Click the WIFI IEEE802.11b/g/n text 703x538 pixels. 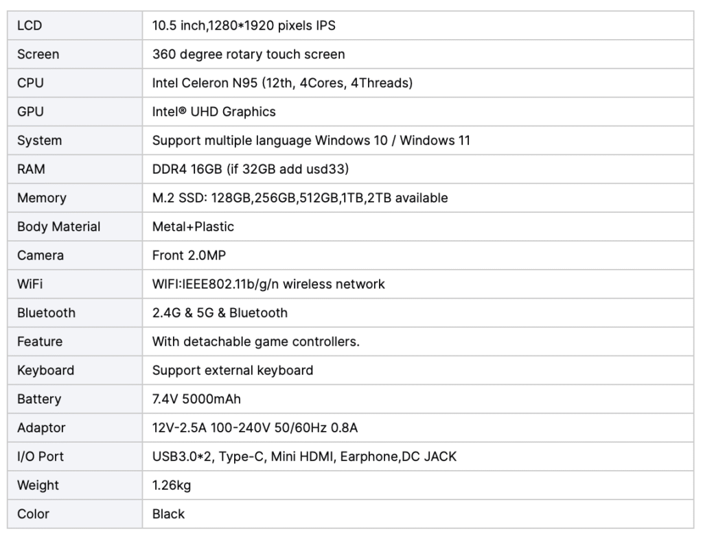tap(268, 284)
